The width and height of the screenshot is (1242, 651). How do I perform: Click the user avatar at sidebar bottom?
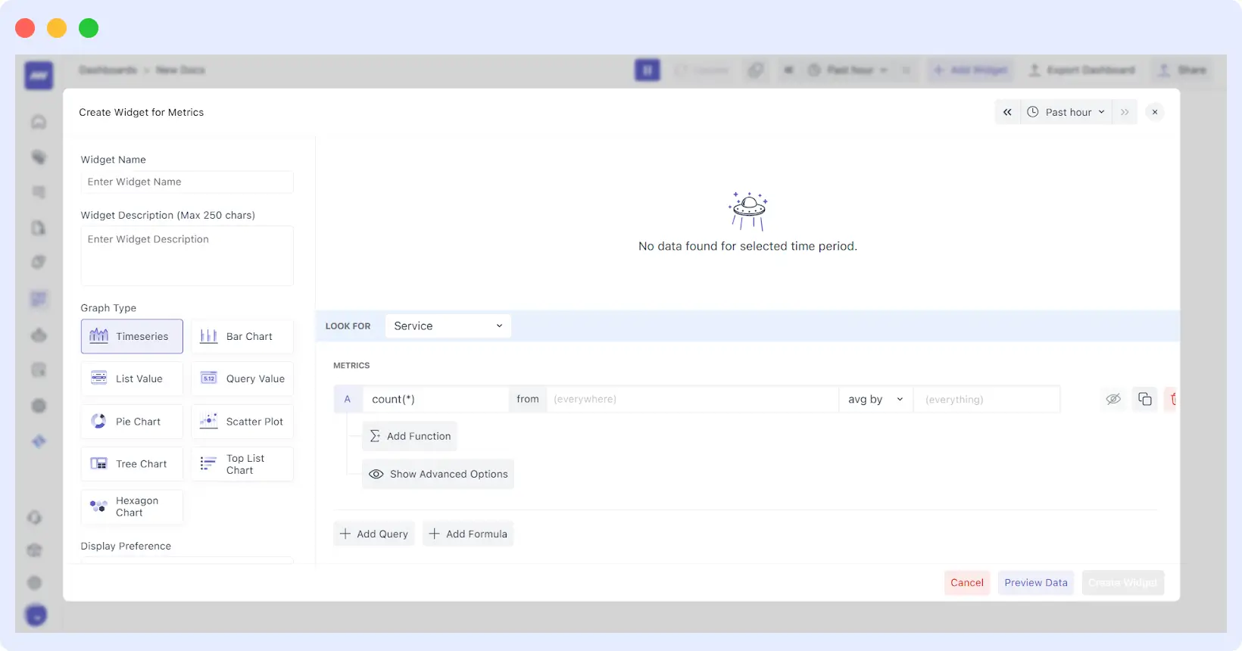click(x=36, y=615)
